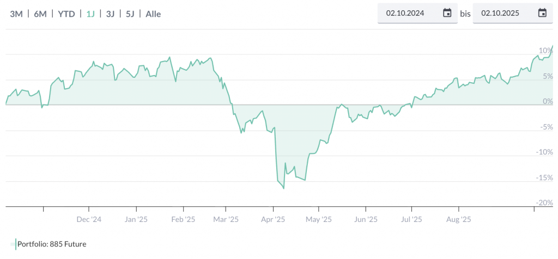Image resolution: width=558 pixels, height=259 pixels.
Task: Click the end date field 02.10.2025
Action: pos(500,13)
